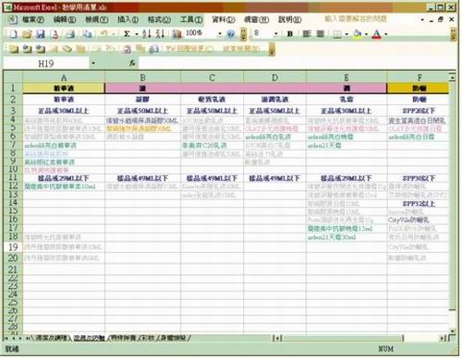Open the font size dropdown
Screen dimensions: 462x359
pos(276,33)
